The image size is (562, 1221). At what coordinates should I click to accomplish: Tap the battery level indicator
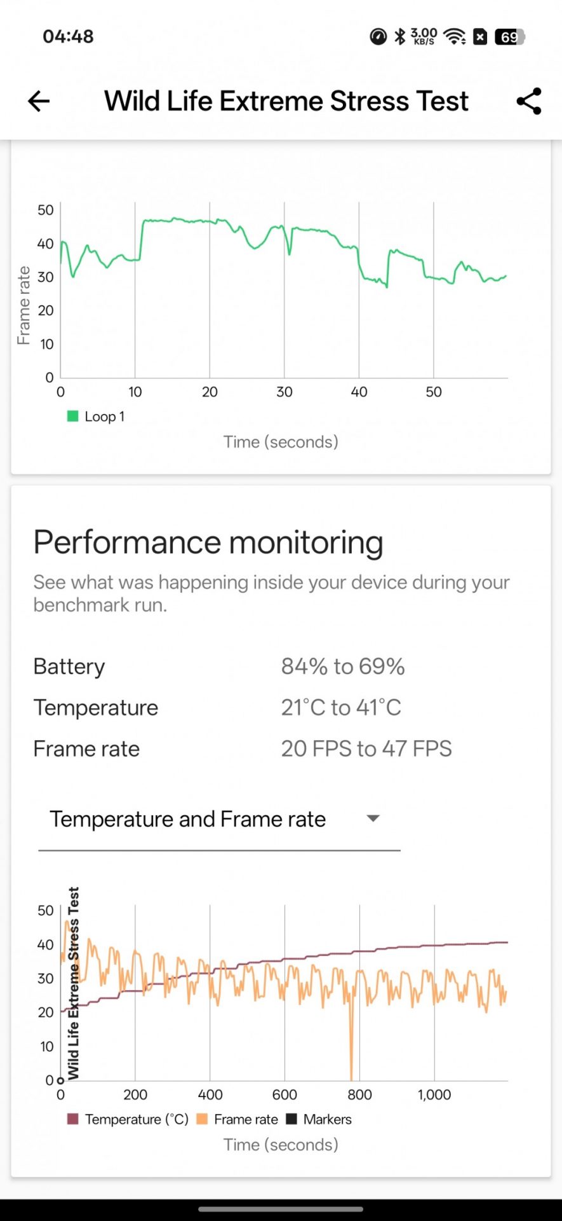(509, 37)
